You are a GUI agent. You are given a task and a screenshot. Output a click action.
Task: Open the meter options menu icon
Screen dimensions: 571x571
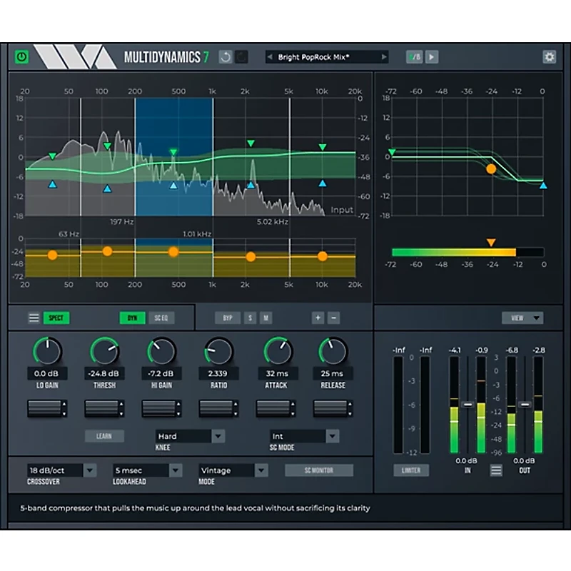tap(496, 470)
